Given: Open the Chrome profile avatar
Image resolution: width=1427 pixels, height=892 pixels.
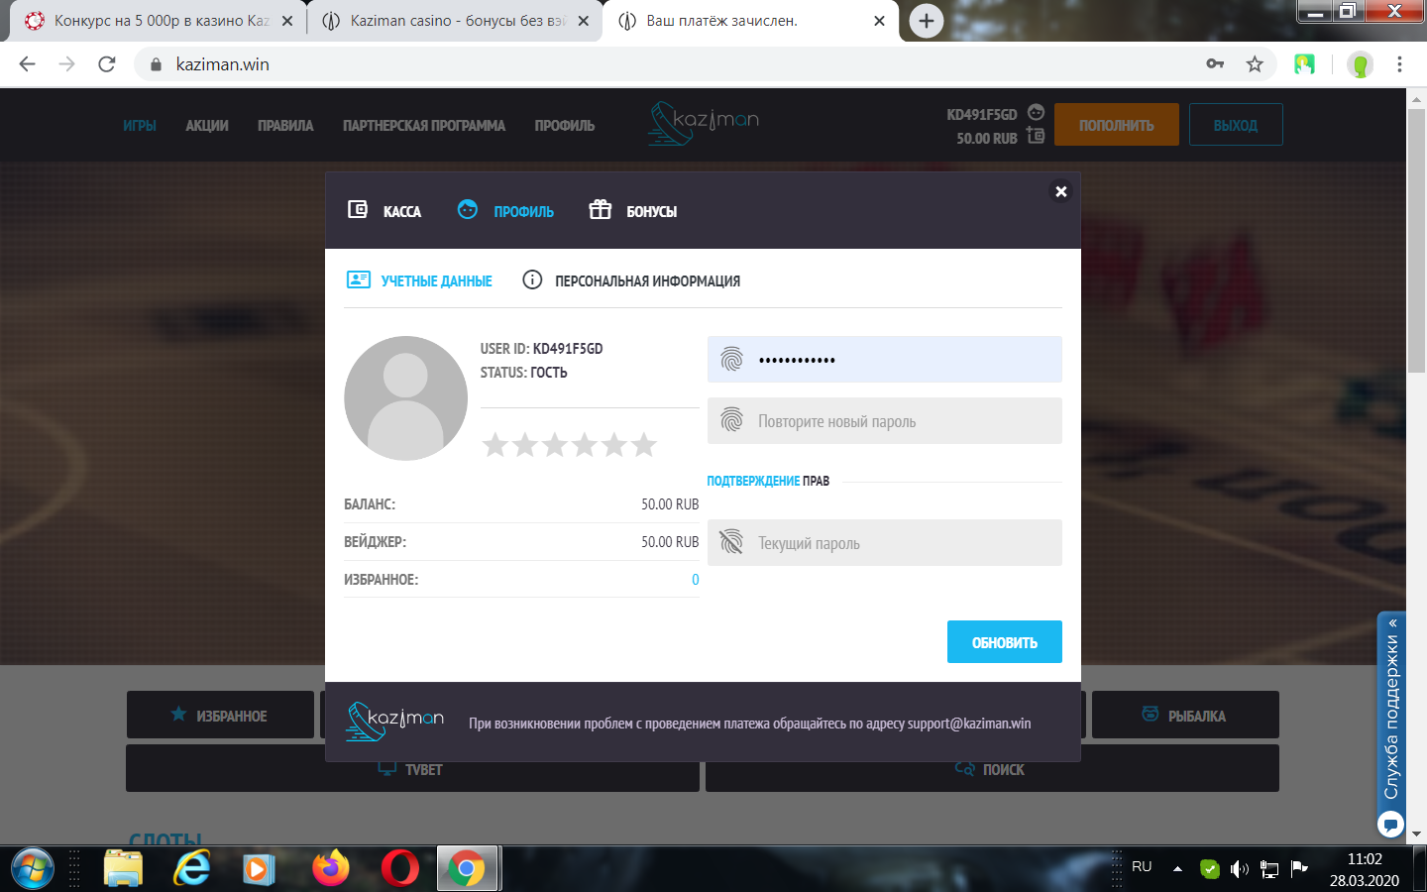Looking at the screenshot, I should coord(1361,64).
